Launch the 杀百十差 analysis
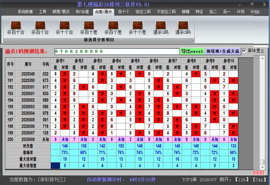270x185 pixels. [x=89, y=25]
